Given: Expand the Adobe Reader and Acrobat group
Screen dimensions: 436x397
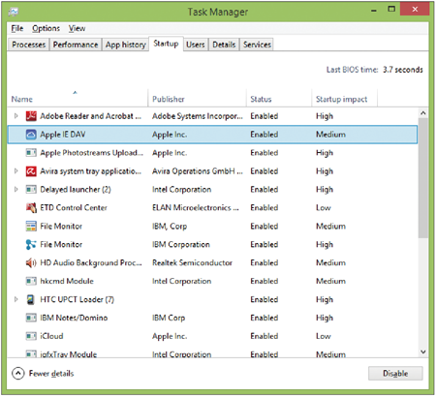Looking at the screenshot, I should [x=16, y=116].
